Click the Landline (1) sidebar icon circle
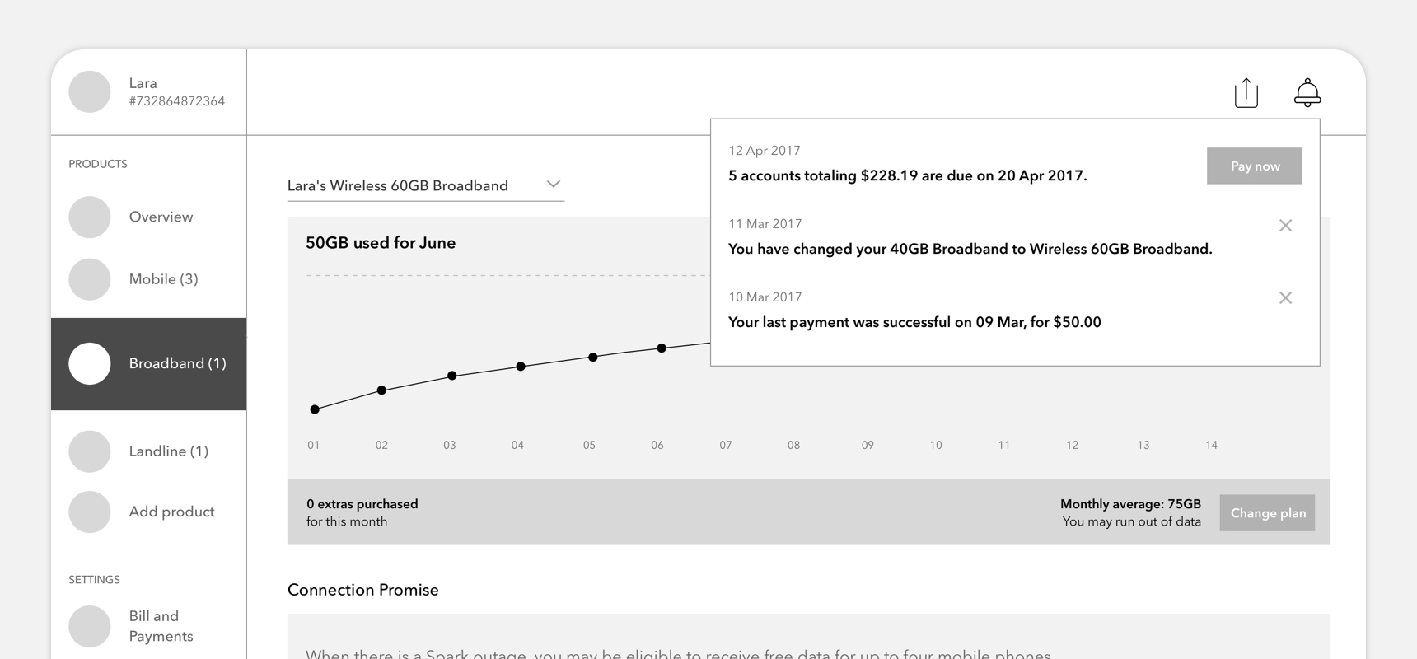The height and width of the screenshot is (659, 1417). (90, 451)
